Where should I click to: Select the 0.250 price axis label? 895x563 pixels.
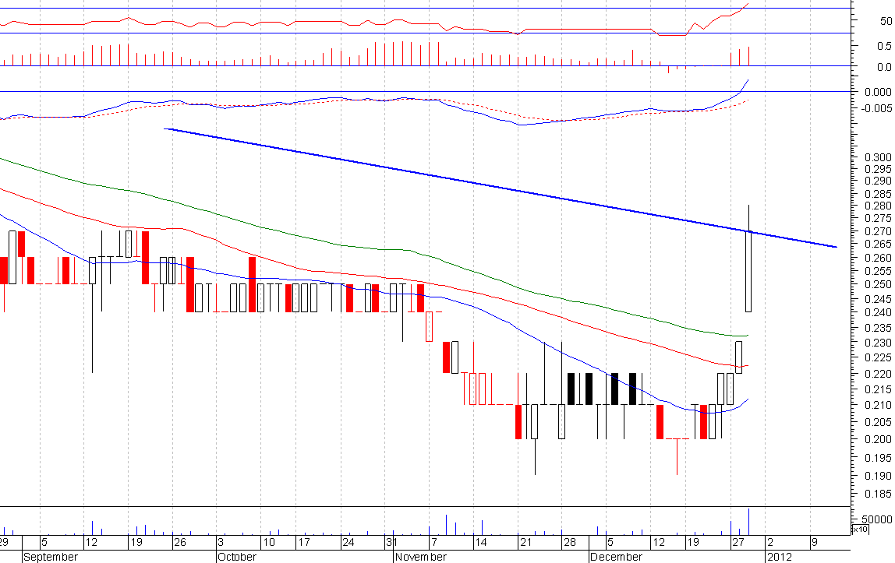point(879,284)
